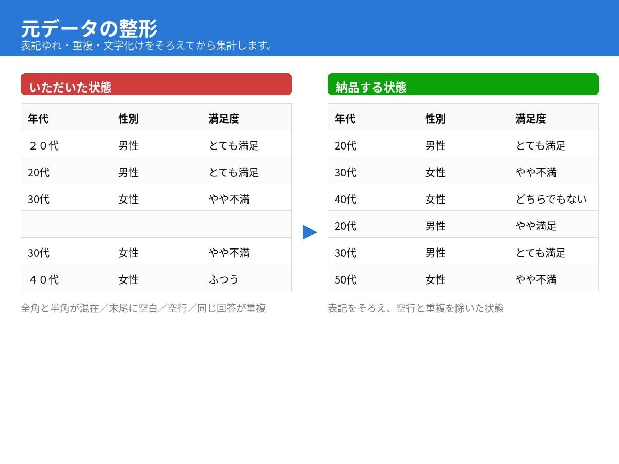This screenshot has height=464, width=619.
Task: Click 男性 in the full-width ２０代 row
Action: coord(128,145)
